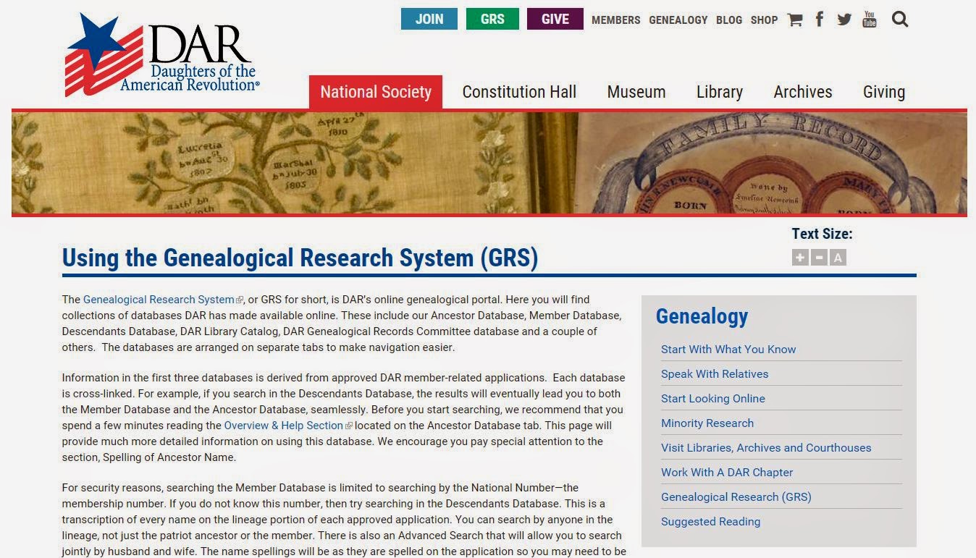Increase text size with plus button
This screenshot has height=558, width=976.
[800, 258]
